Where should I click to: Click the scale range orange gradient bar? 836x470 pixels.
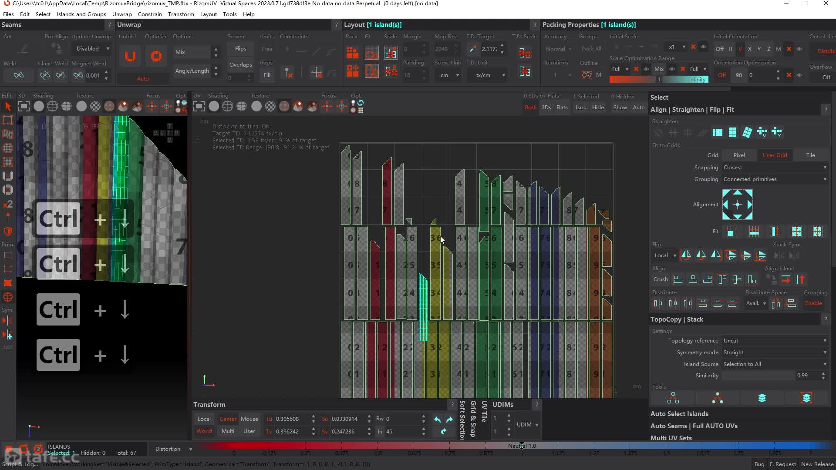click(632, 80)
